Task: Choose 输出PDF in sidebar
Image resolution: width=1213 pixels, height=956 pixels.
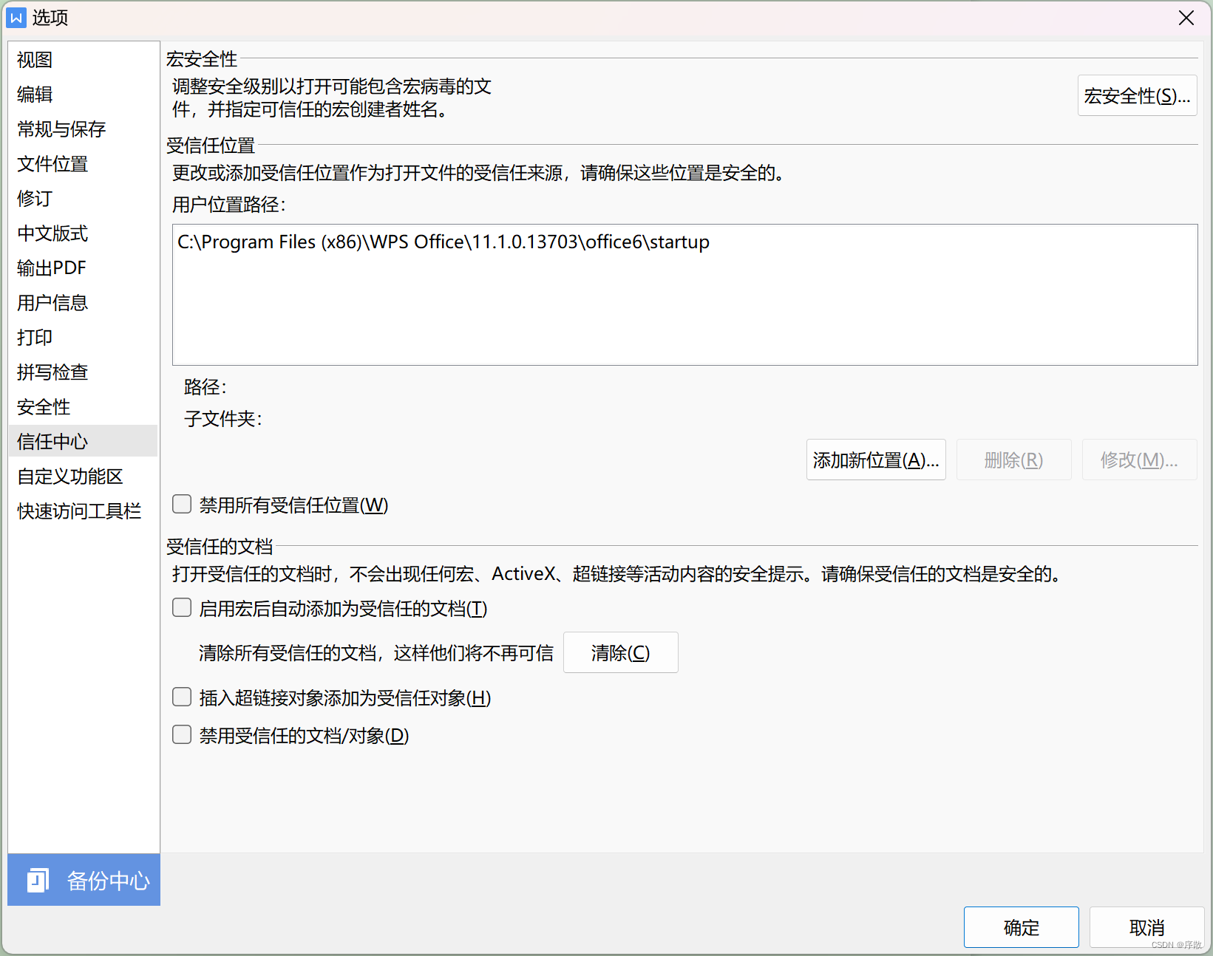Action: click(x=83, y=268)
